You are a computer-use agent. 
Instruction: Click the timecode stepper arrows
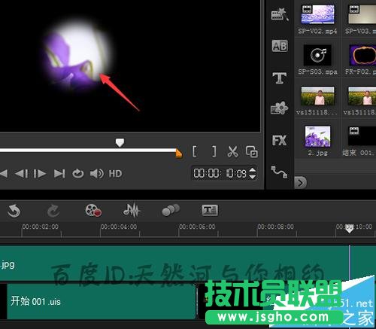coord(253,173)
